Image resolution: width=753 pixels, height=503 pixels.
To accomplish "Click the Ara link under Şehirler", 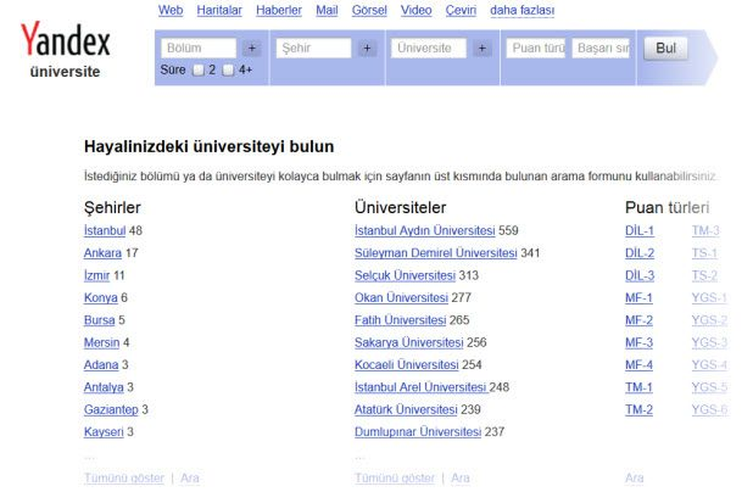I will pyautogui.click(x=190, y=478).
